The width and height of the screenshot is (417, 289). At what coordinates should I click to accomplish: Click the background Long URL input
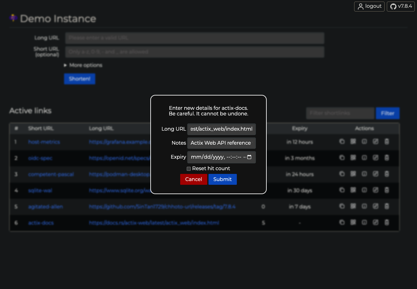[x=195, y=38]
